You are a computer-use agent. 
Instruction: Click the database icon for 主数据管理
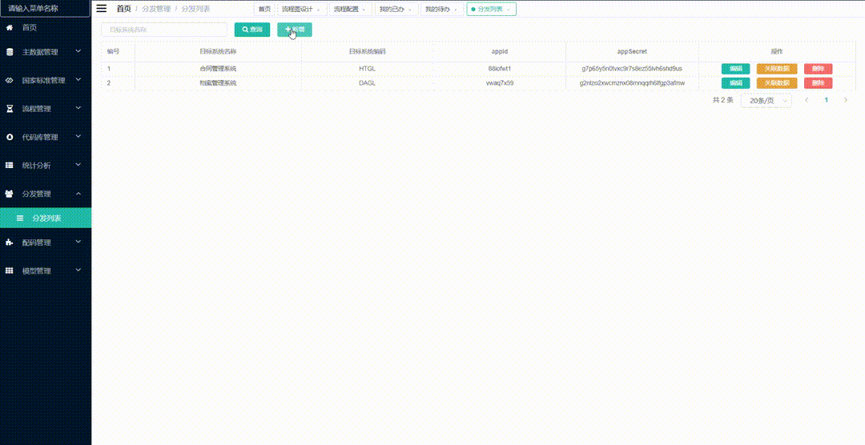pos(10,52)
